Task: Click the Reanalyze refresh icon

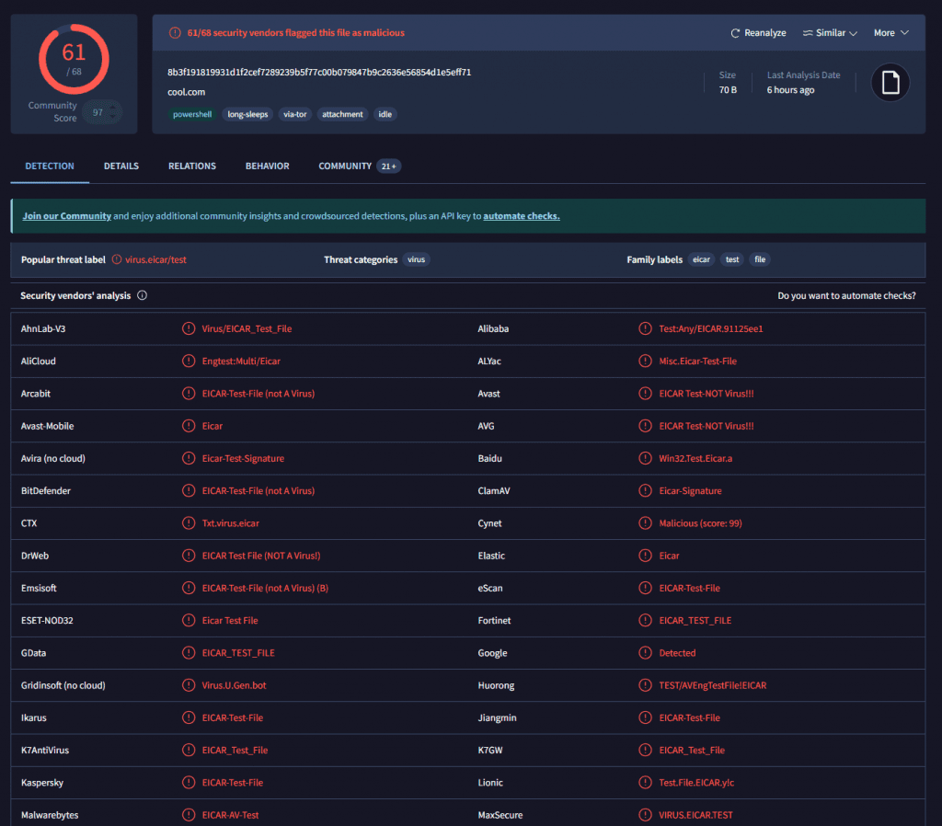Action: click(x=735, y=33)
